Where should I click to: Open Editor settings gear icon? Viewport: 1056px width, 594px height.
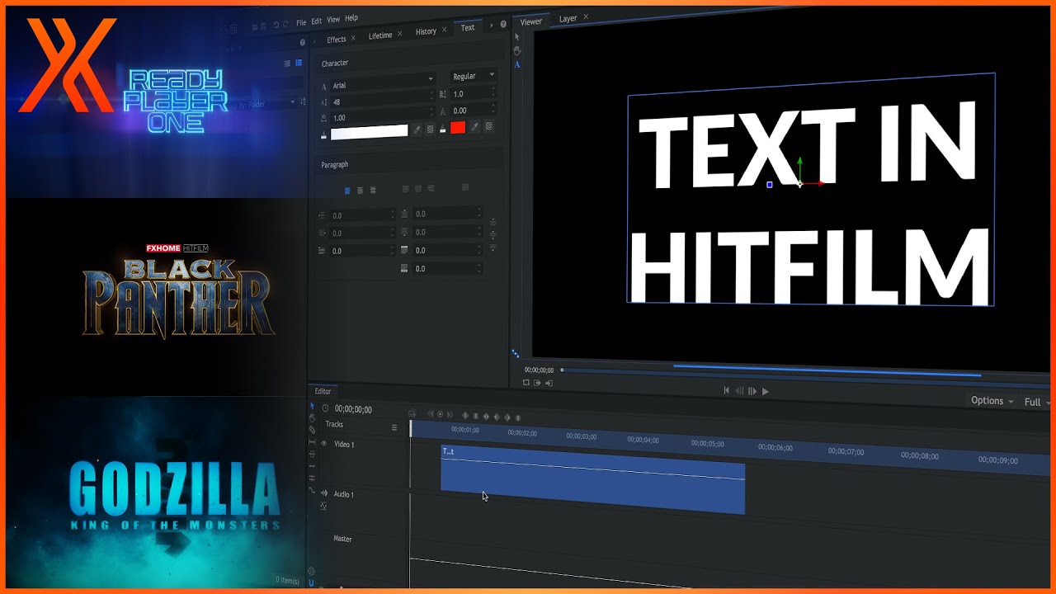point(311,571)
